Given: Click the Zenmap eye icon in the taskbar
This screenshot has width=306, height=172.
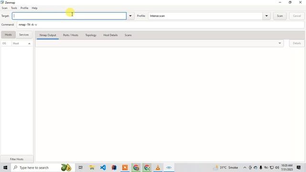Looking at the screenshot, I should click(x=169, y=168).
